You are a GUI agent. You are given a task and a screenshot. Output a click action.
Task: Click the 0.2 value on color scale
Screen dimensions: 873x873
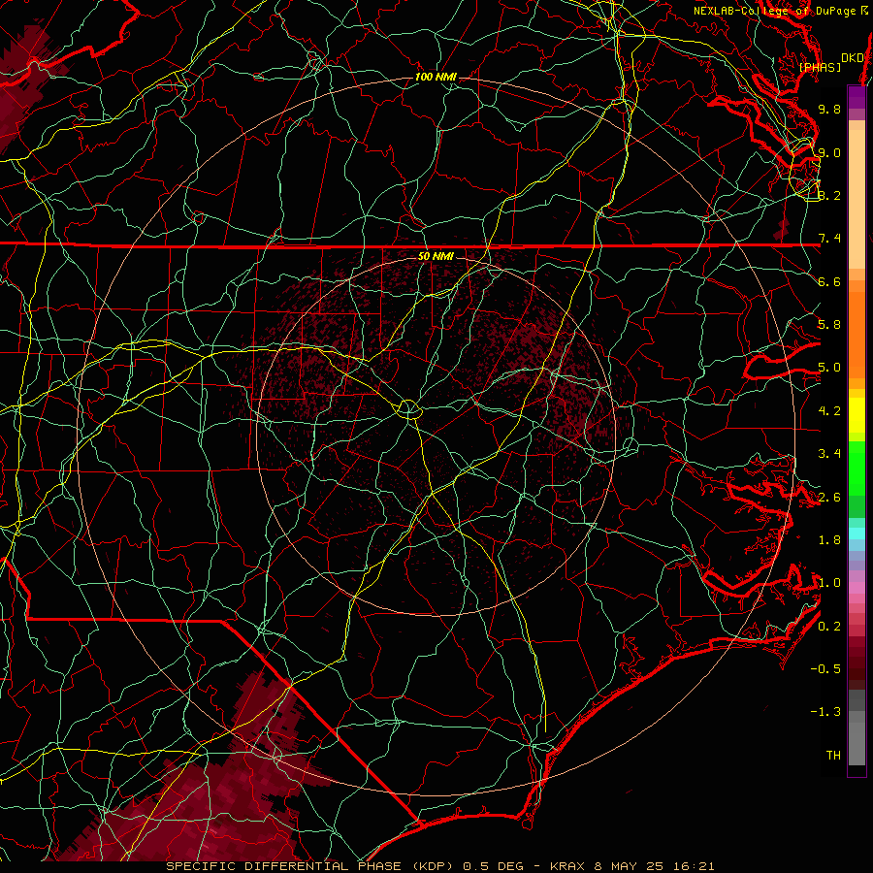tap(829, 627)
